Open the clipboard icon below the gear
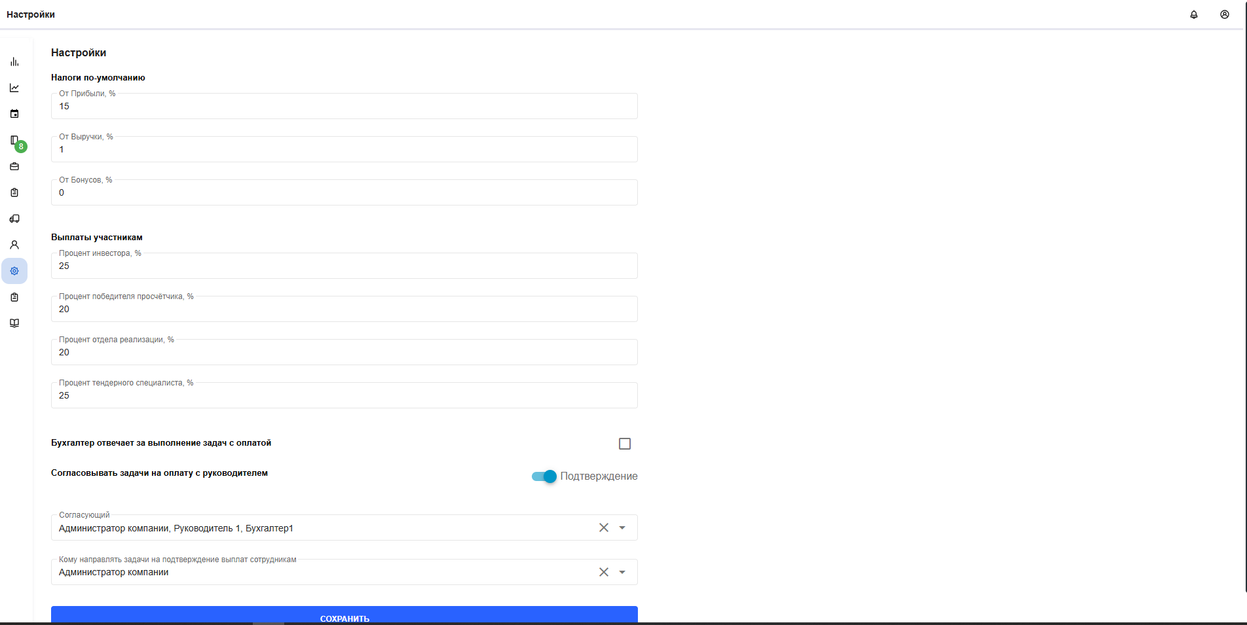The image size is (1247, 625). click(14, 297)
